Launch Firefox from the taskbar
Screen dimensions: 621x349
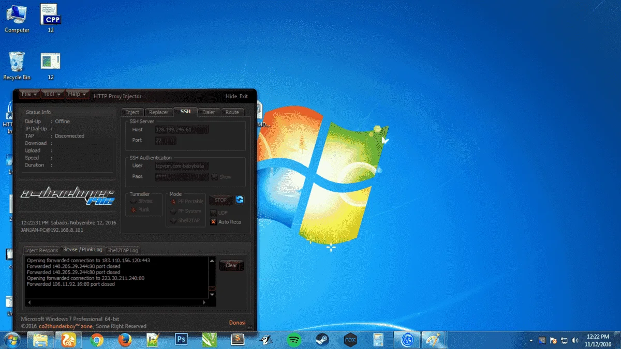pos(124,340)
